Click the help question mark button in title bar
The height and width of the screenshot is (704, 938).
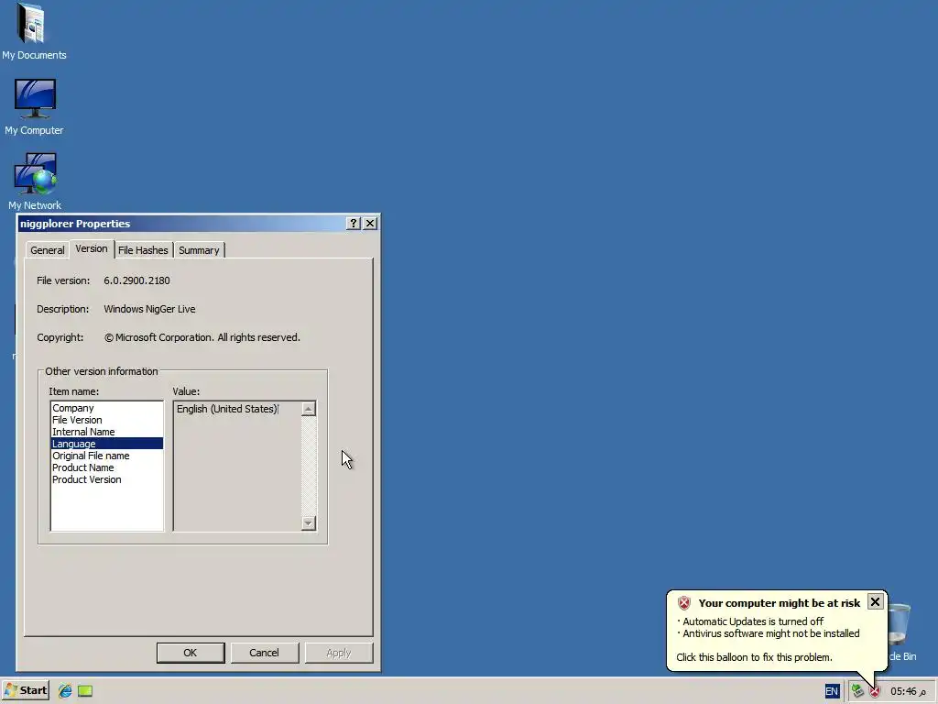click(354, 224)
